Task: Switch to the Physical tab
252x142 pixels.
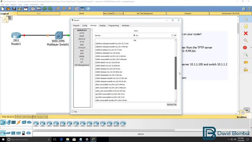Action: [76, 26]
